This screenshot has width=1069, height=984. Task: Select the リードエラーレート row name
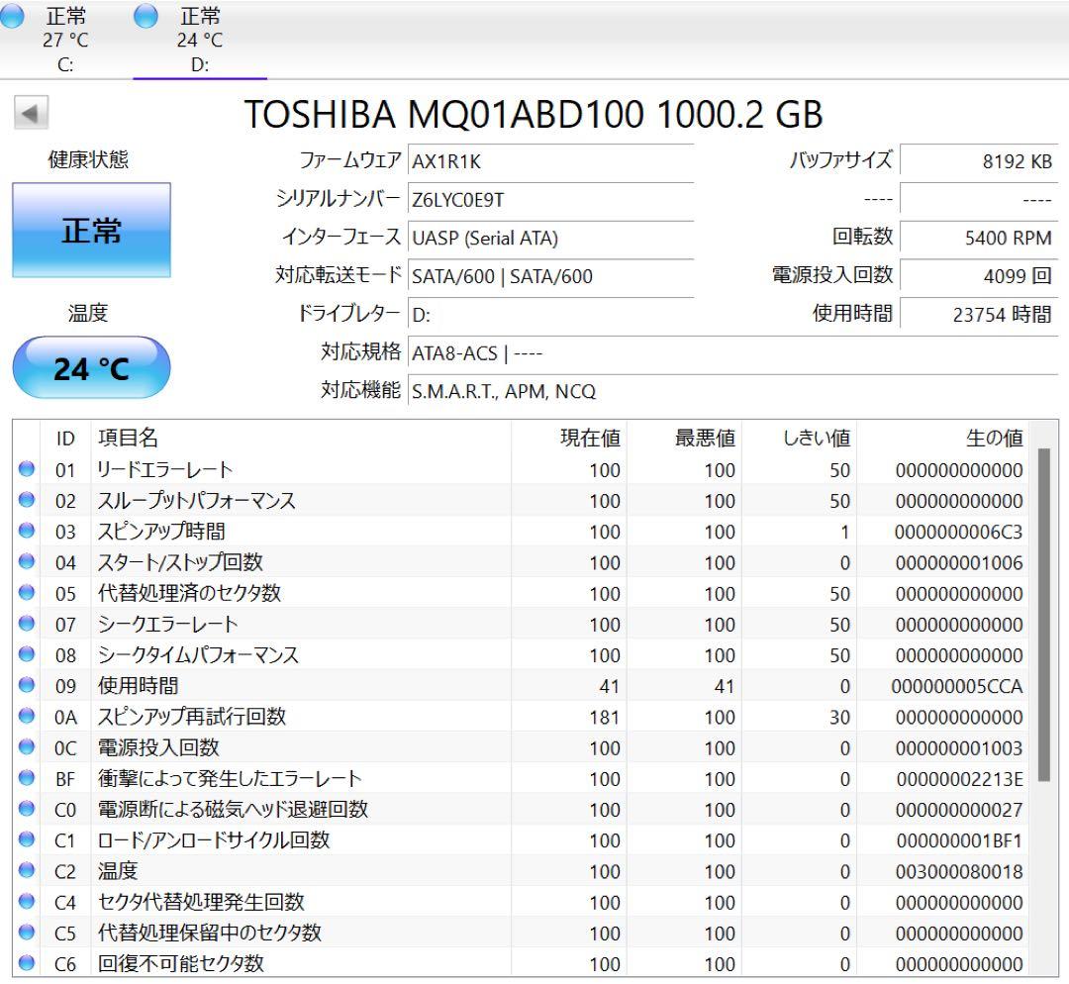(164, 470)
